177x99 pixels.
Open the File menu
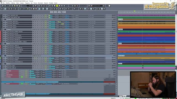pos(4,3)
